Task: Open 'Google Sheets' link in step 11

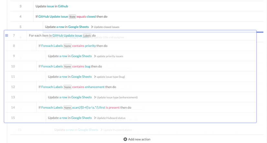Action: click(x=81, y=77)
